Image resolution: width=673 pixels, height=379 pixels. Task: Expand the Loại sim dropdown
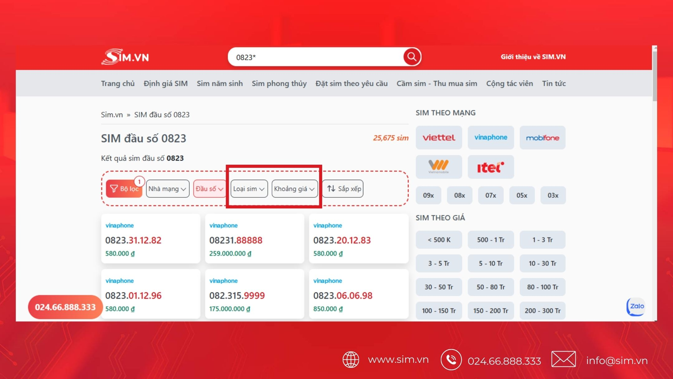pos(249,189)
